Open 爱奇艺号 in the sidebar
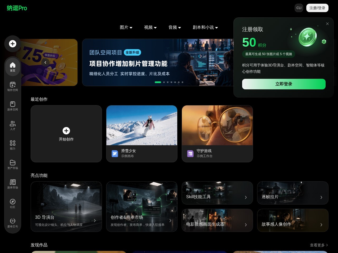The height and width of the screenshot is (253, 338). point(13,223)
